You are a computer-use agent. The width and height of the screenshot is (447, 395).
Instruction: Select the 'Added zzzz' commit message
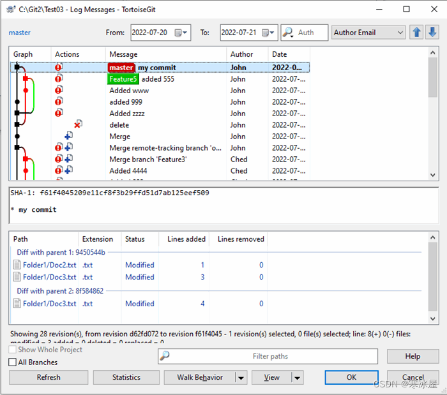(x=127, y=114)
